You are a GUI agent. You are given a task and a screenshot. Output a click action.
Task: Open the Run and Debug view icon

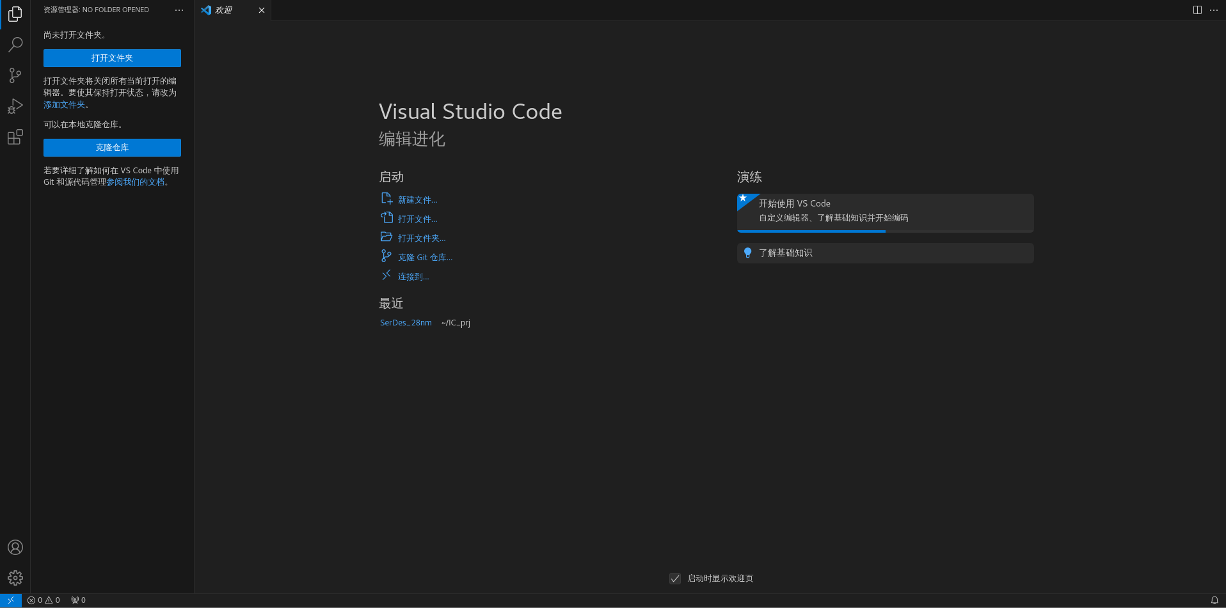pos(15,106)
